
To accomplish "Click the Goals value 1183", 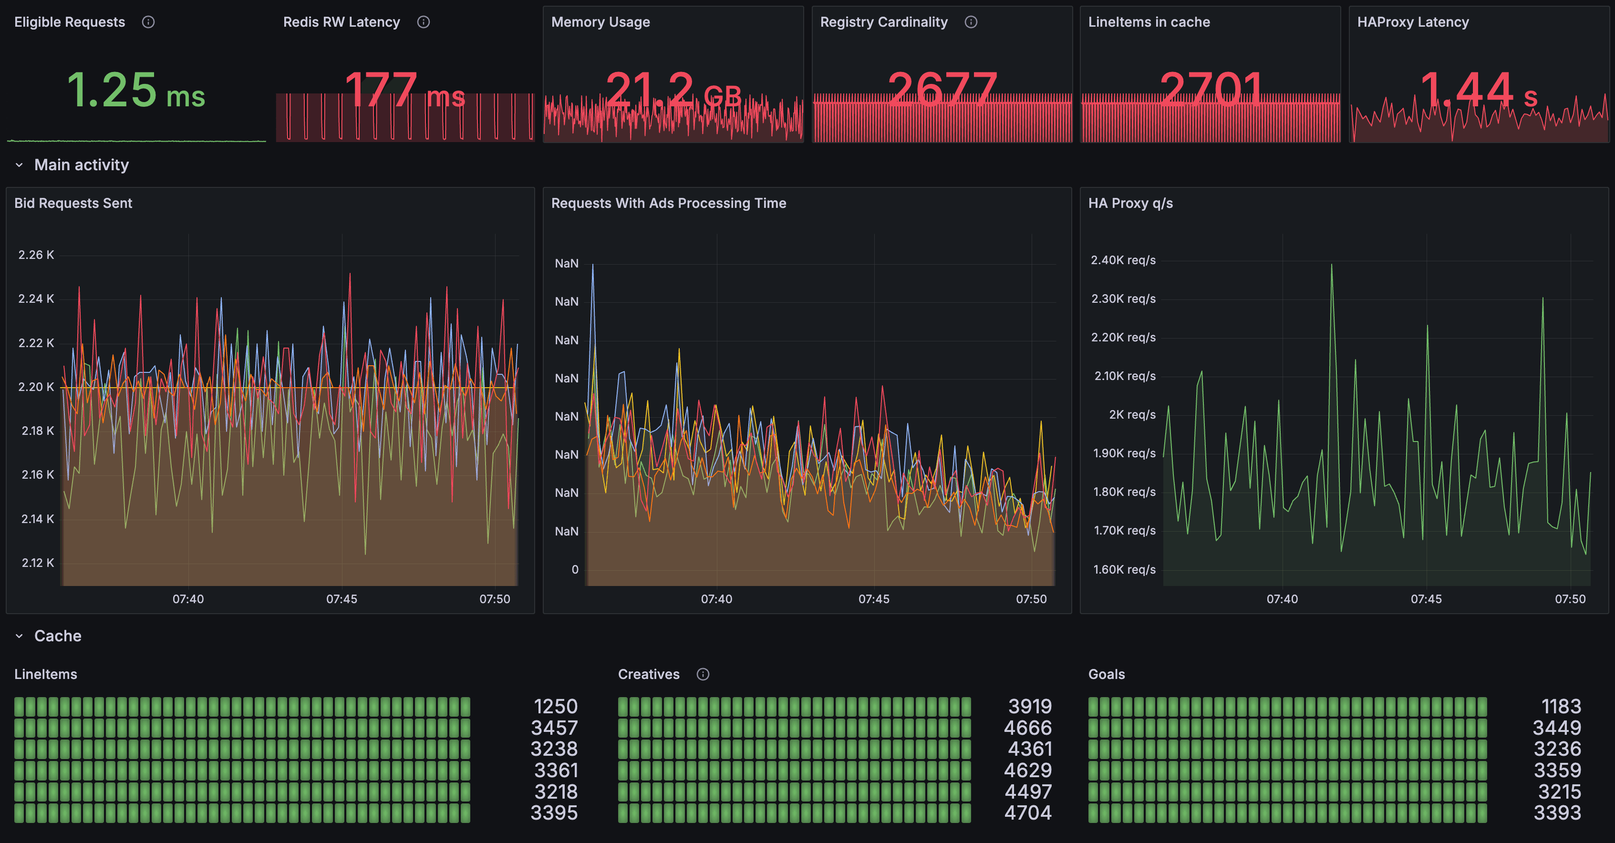I will point(1561,706).
